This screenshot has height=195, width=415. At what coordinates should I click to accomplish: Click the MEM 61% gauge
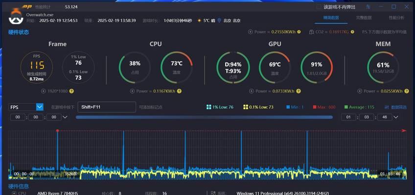tap(383, 67)
